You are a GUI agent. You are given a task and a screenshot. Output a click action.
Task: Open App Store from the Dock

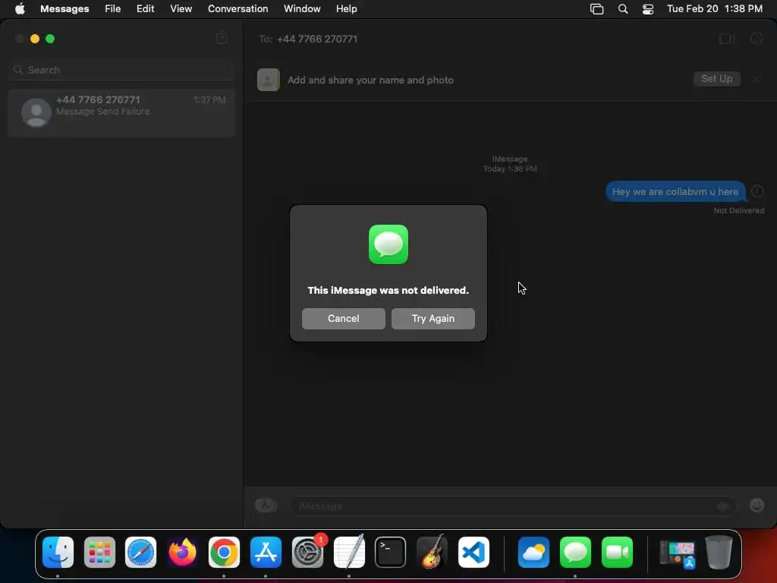tap(266, 552)
